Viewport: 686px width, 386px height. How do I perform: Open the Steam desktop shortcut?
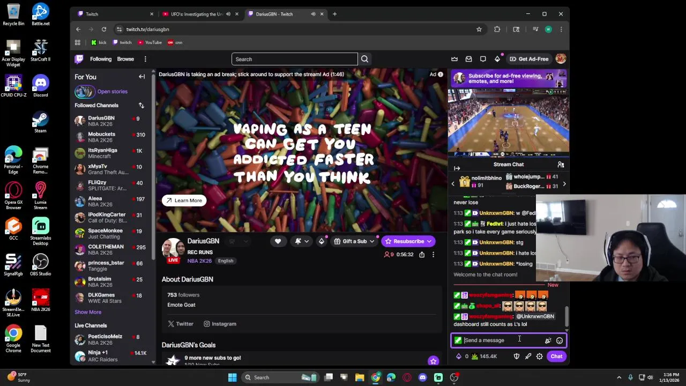[x=40, y=122]
